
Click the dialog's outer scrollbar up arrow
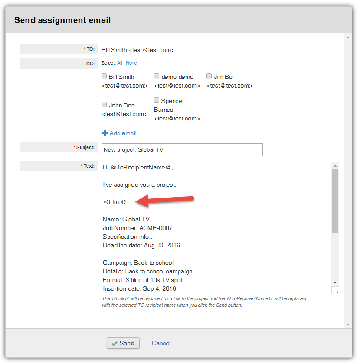347,37
